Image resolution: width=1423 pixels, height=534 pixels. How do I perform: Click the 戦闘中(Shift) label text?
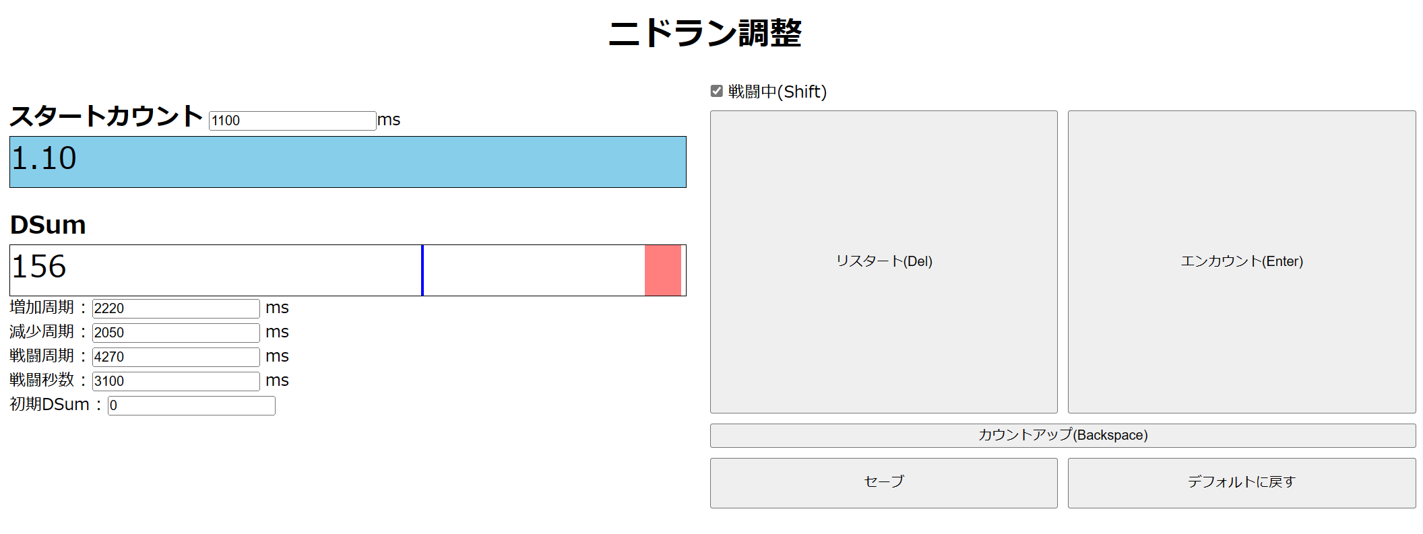click(777, 92)
